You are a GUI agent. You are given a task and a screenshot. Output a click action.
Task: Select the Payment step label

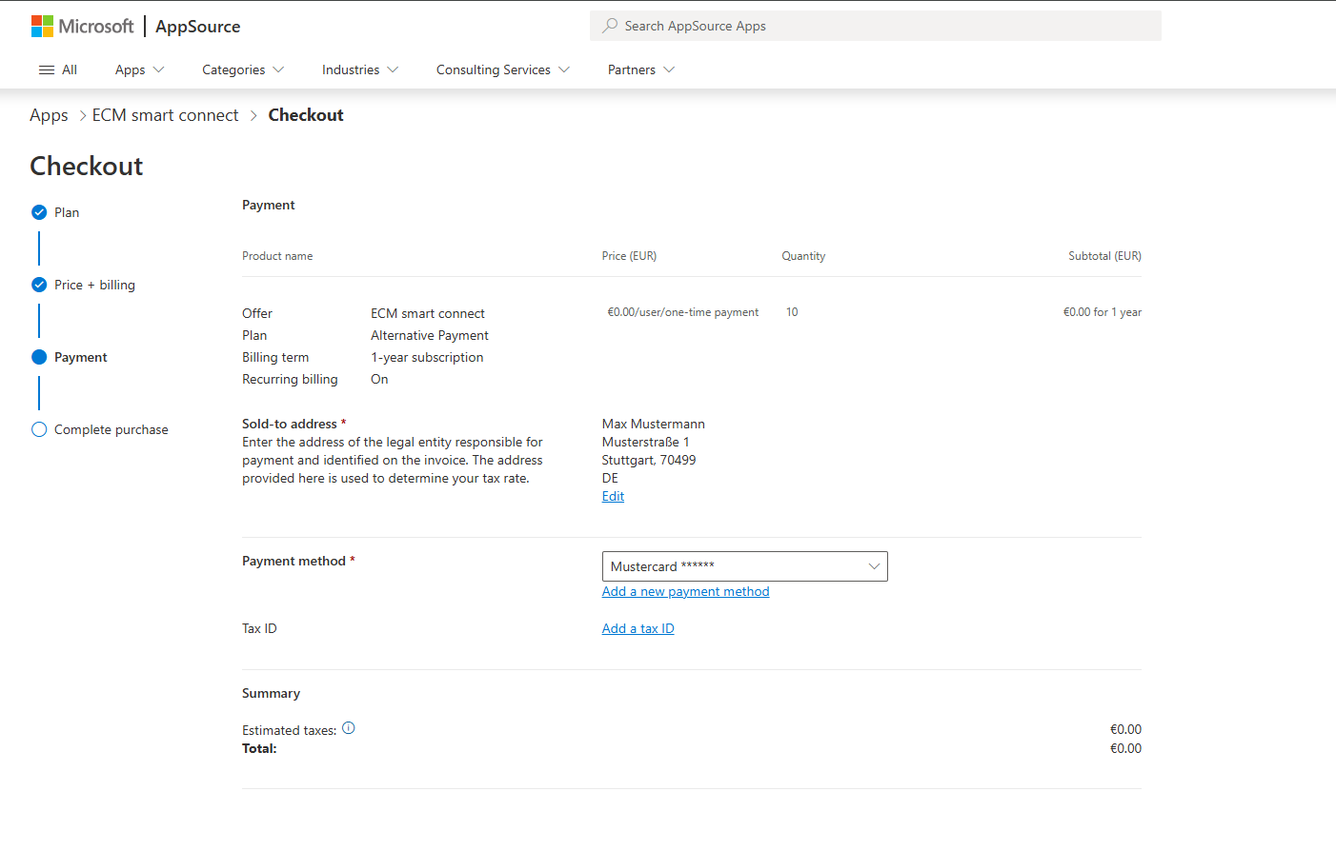81,357
